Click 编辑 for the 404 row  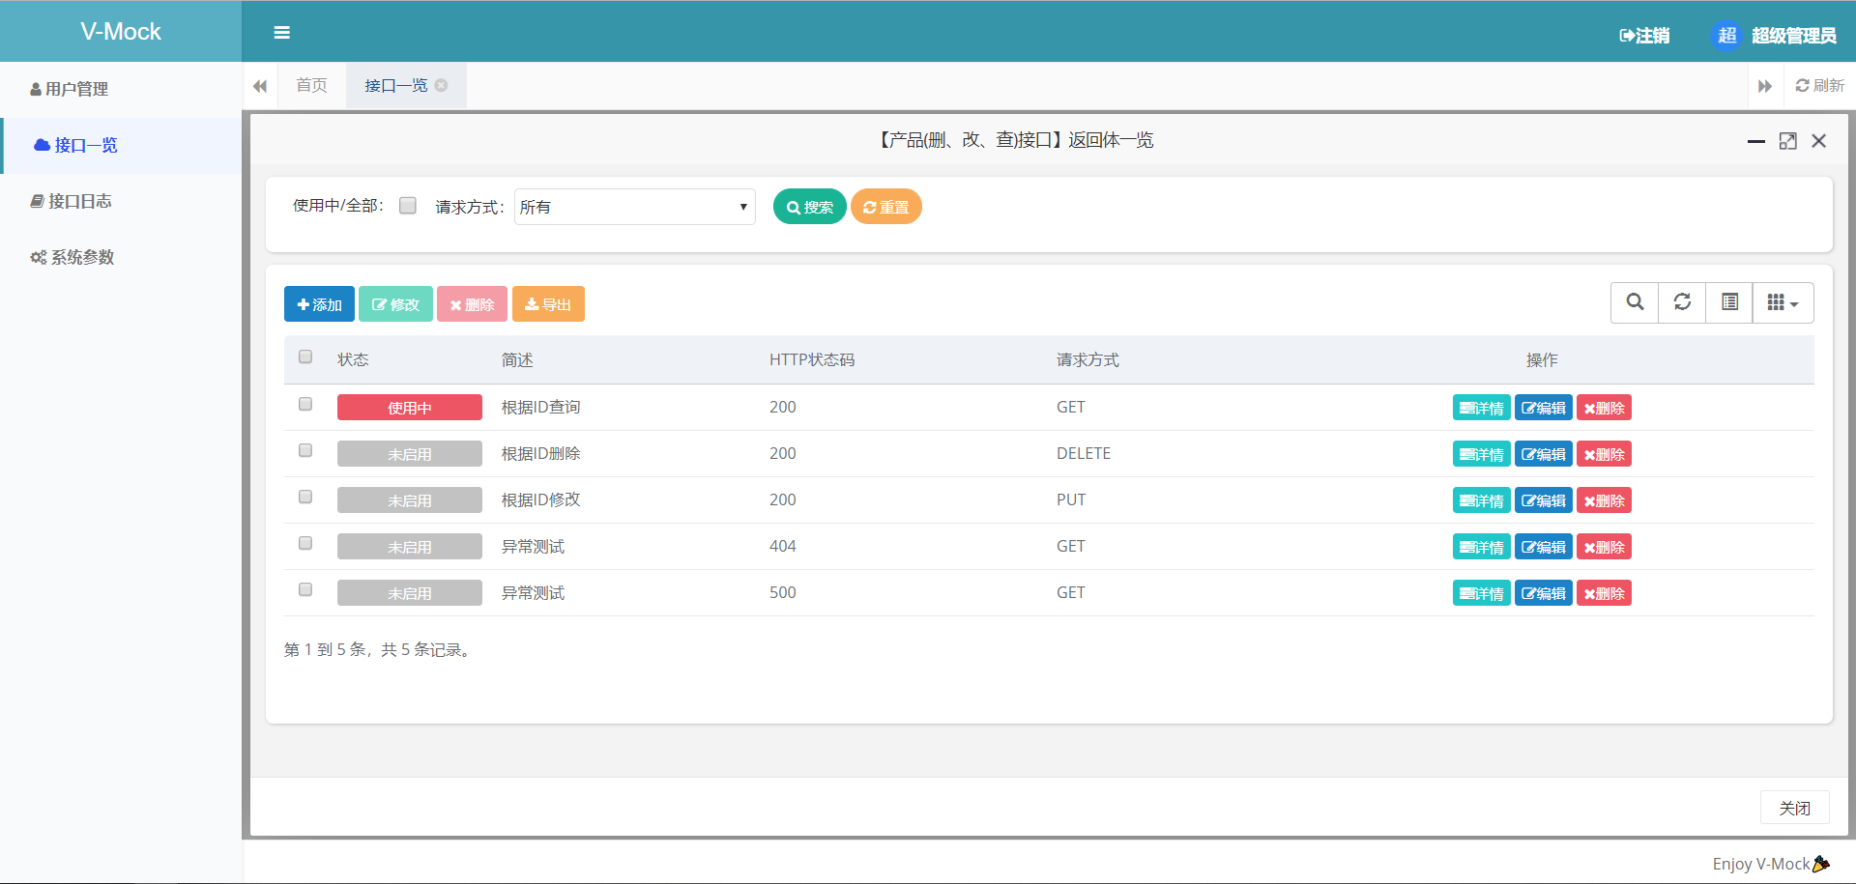click(1544, 547)
